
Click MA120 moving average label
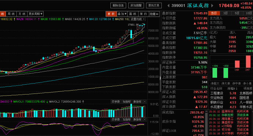click(100, 19)
